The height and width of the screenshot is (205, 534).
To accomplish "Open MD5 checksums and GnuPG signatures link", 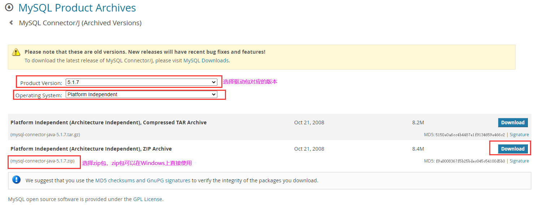I will click(x=143, y=181).
